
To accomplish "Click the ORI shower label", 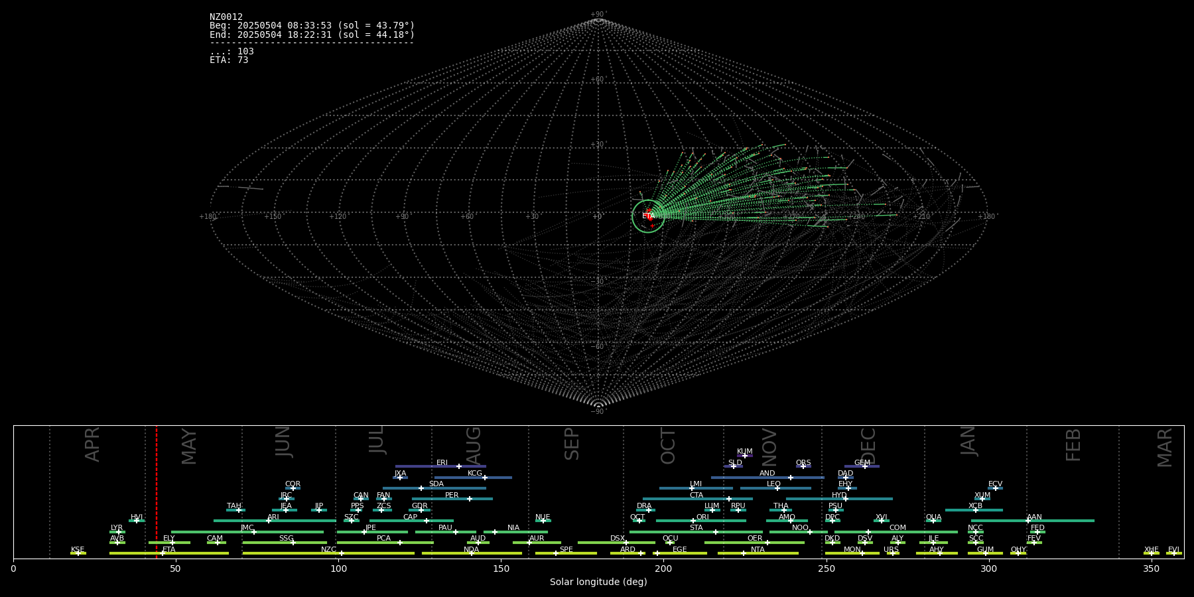I will (x=702, y=517).
